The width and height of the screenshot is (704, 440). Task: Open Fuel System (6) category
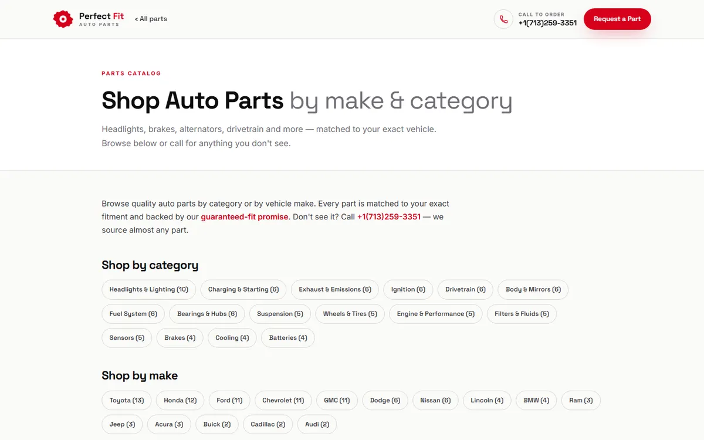coord(133,314)
